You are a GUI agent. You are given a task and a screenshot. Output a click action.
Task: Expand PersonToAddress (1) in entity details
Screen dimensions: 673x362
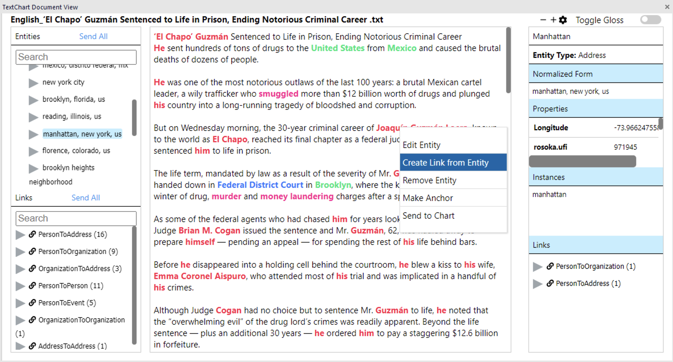tap(538, 284)
